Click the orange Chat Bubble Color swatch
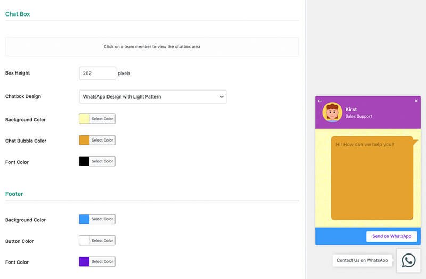426x279 pixels. [x=84, y=140]
